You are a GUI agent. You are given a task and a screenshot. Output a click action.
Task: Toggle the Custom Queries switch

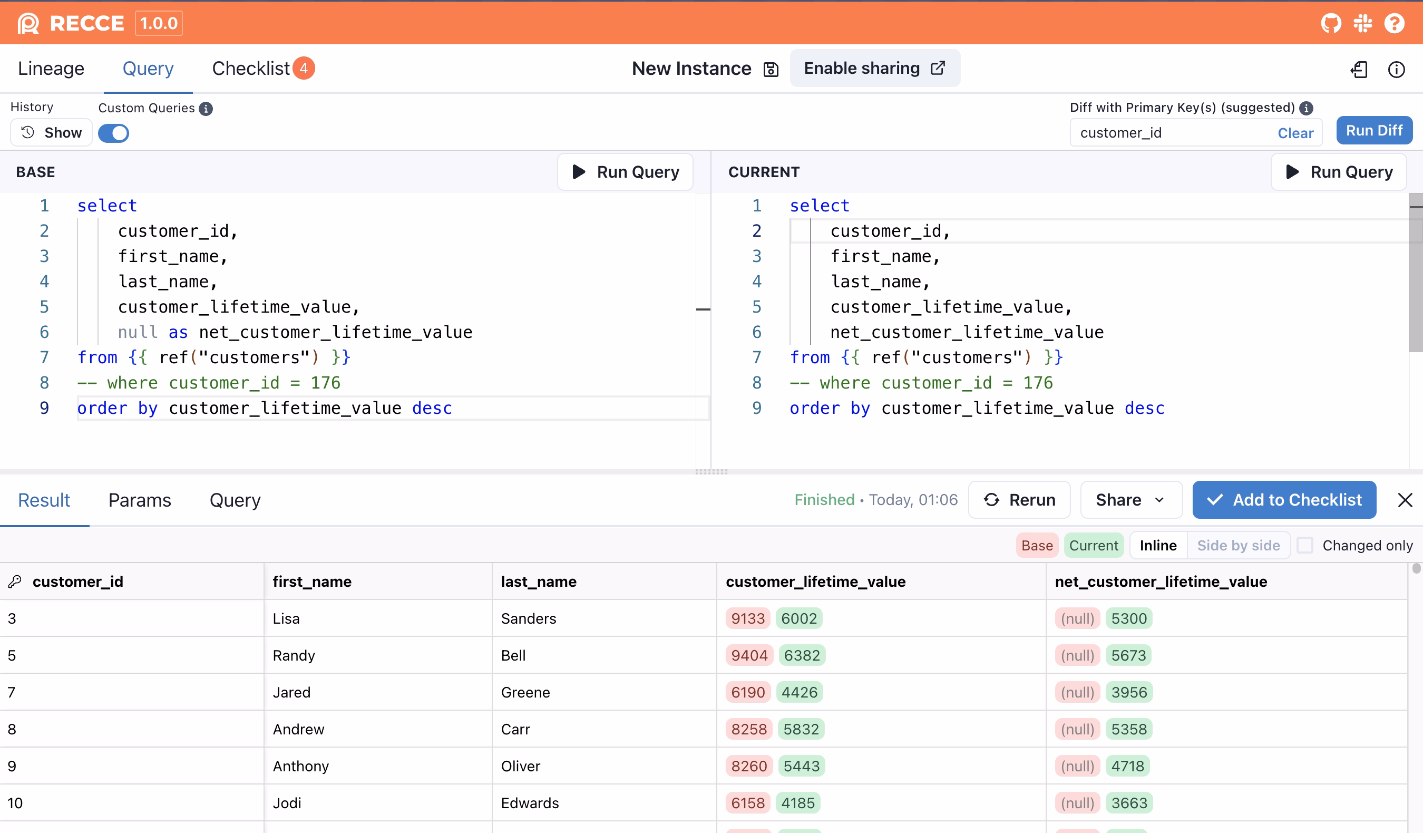click(113, 133)
